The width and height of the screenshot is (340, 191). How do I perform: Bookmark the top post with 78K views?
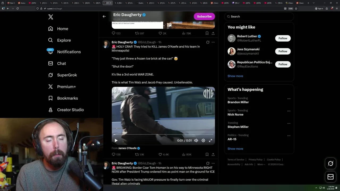(x=207, y=33)
